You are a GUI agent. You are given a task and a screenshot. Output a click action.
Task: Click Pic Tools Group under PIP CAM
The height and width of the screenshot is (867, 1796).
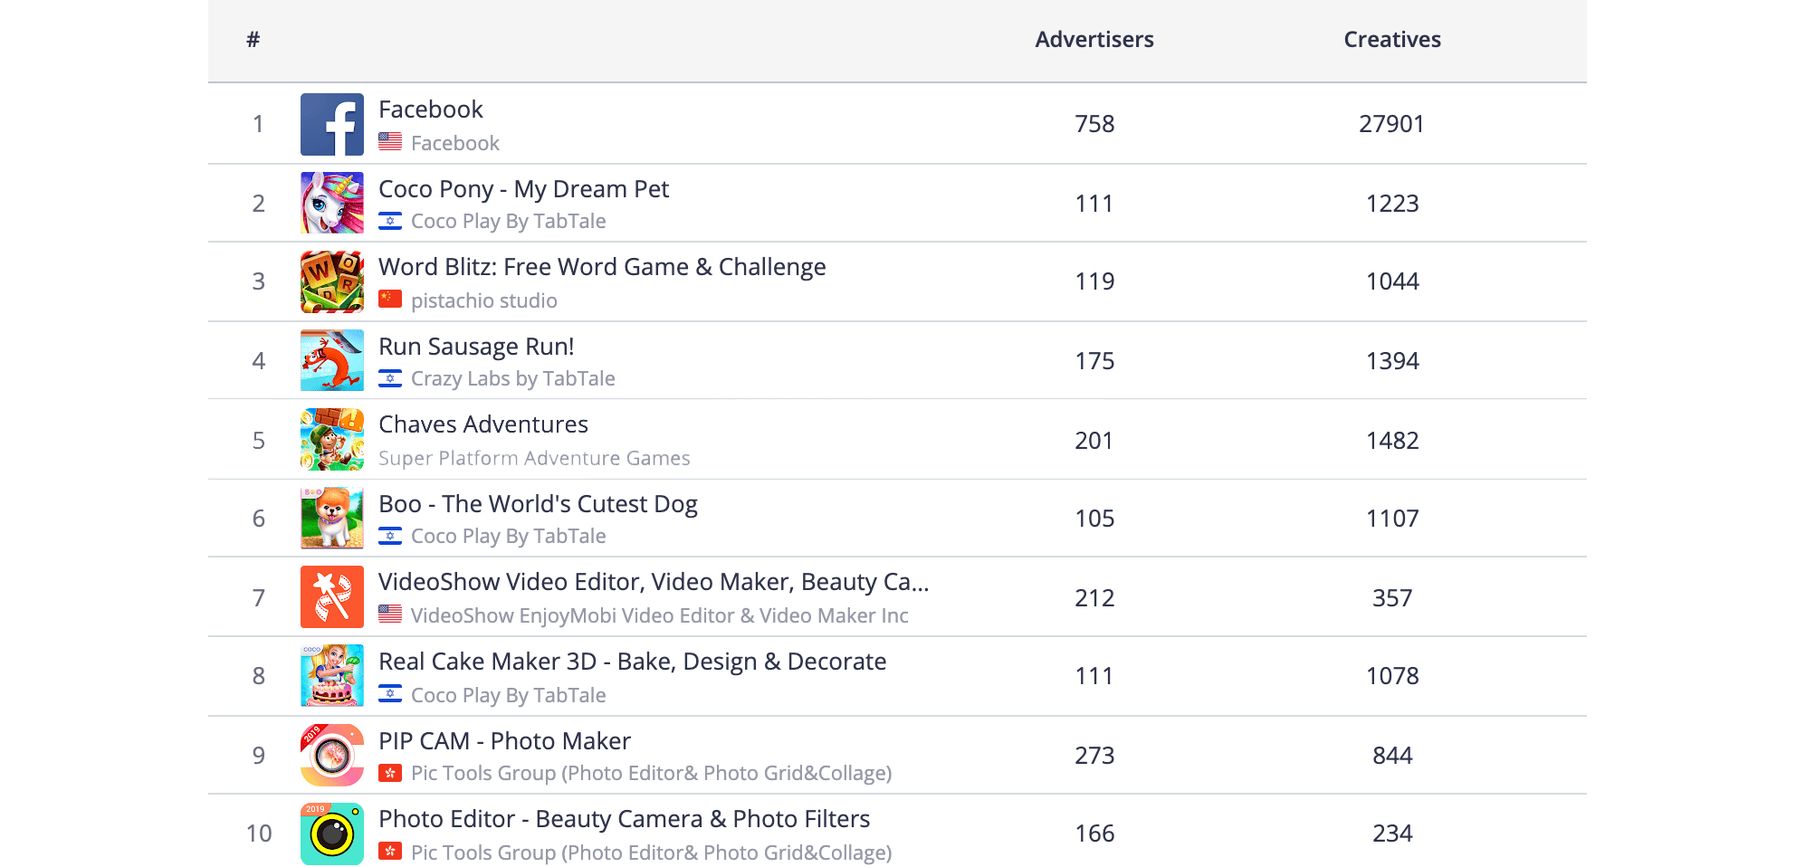(x=652, y=774)
